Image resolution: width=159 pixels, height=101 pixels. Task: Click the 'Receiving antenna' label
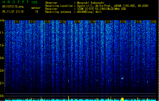pyautogui.click(x=58, y=12)
